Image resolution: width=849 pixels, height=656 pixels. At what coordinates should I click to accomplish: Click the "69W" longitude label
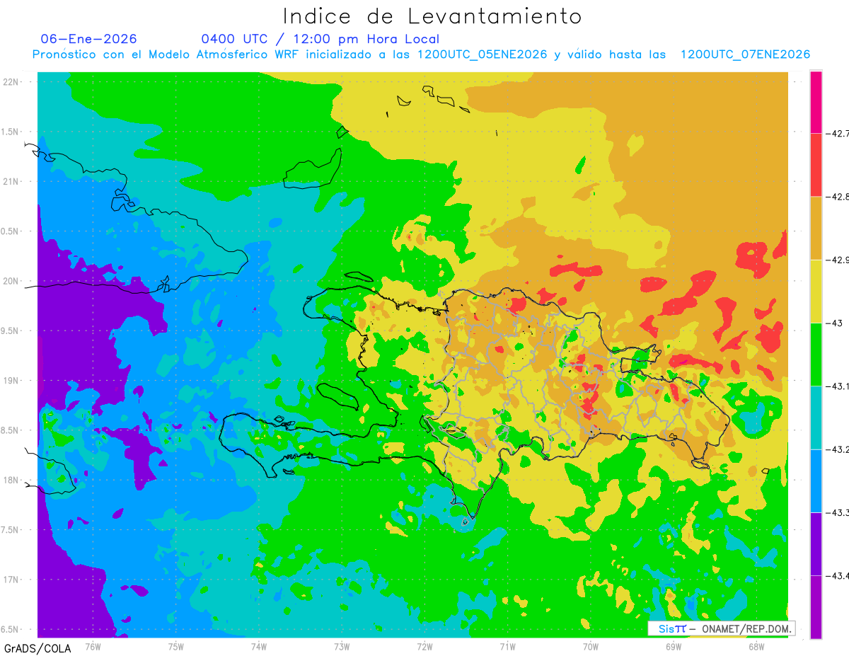click(674, 646)
